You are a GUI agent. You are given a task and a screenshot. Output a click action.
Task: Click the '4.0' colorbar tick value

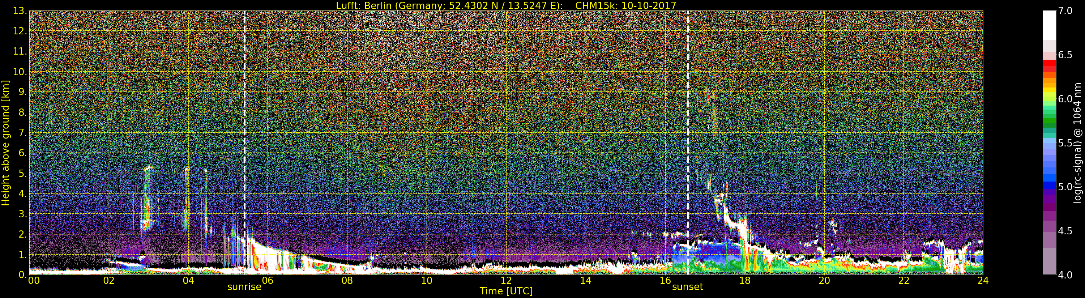pyautogui.click(x=1065, y=275)
